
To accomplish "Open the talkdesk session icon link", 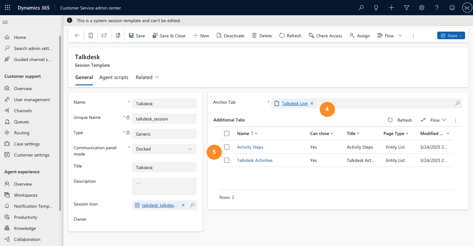I will coord(159,205).
